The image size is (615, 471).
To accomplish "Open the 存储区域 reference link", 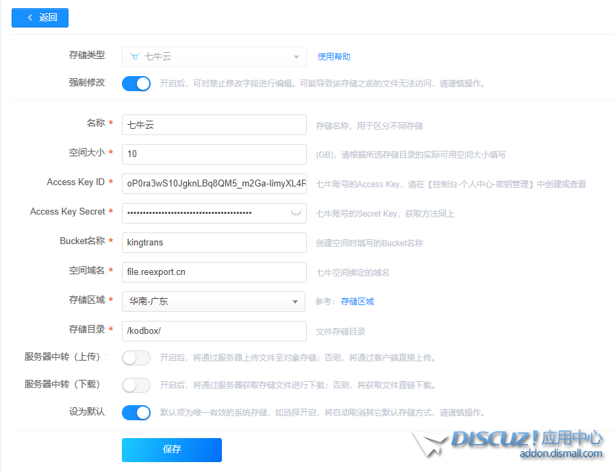I will click(357, 302).
